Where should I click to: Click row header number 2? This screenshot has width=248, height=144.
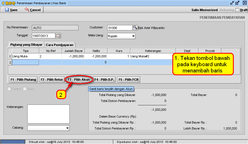(10, 62)
